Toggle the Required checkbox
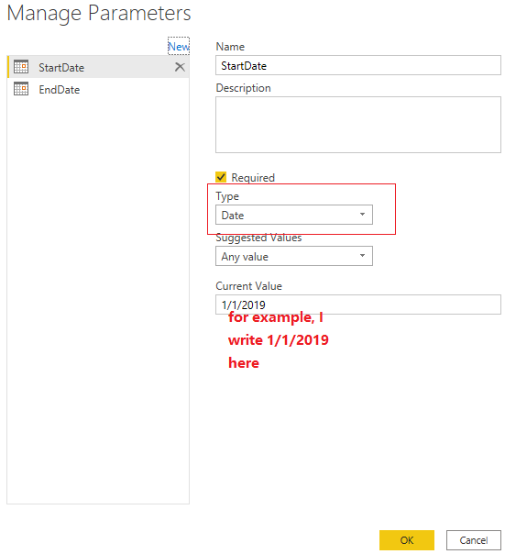Viewport: 505px width, 554px height. (x=221, y=177)
